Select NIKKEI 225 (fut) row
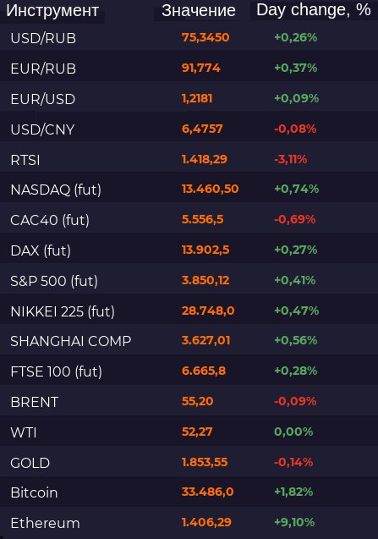The height and width of the screenshot is (539, 378). tap(189, 311)
